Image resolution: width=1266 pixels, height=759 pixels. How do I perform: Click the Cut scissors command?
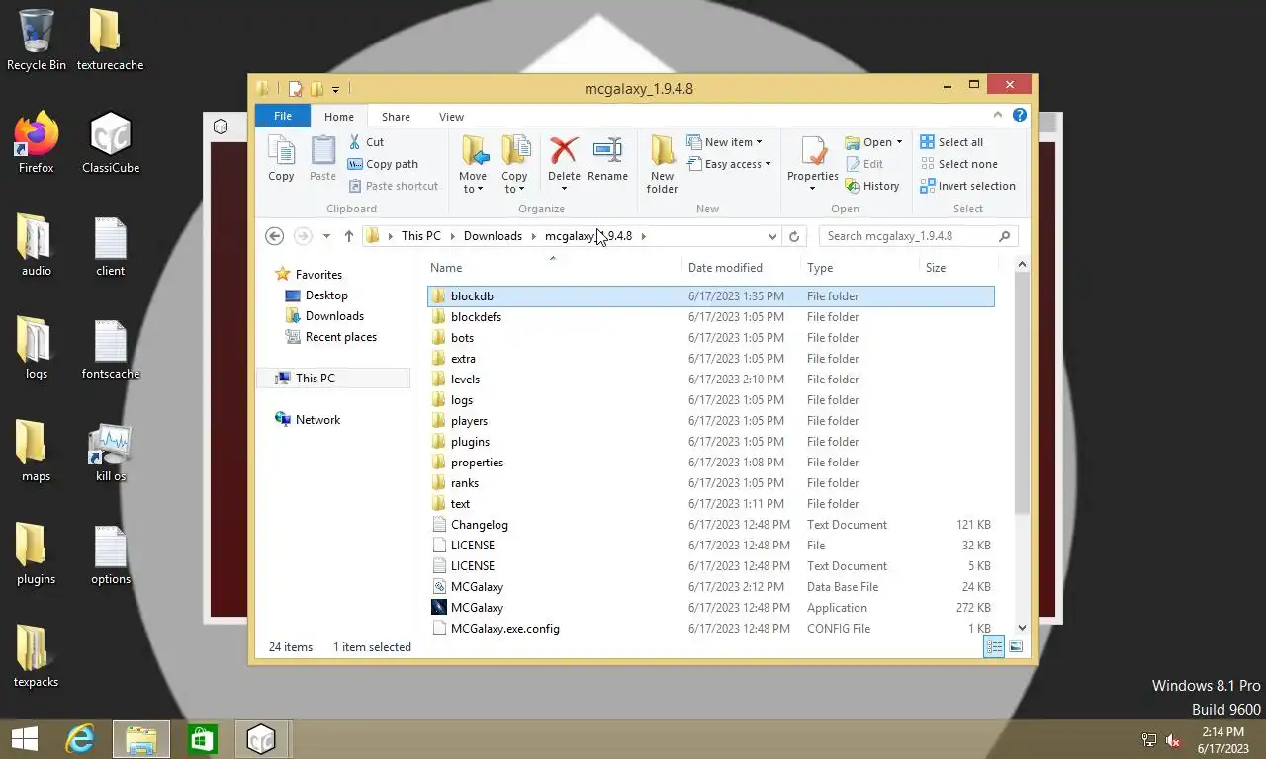click(x=366, y=142)
